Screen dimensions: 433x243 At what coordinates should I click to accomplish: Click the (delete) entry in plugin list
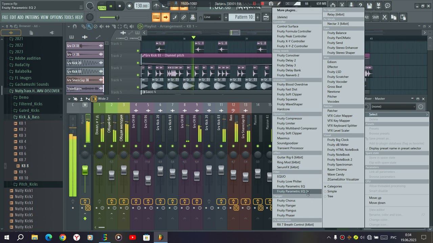[x=297, y=17]
